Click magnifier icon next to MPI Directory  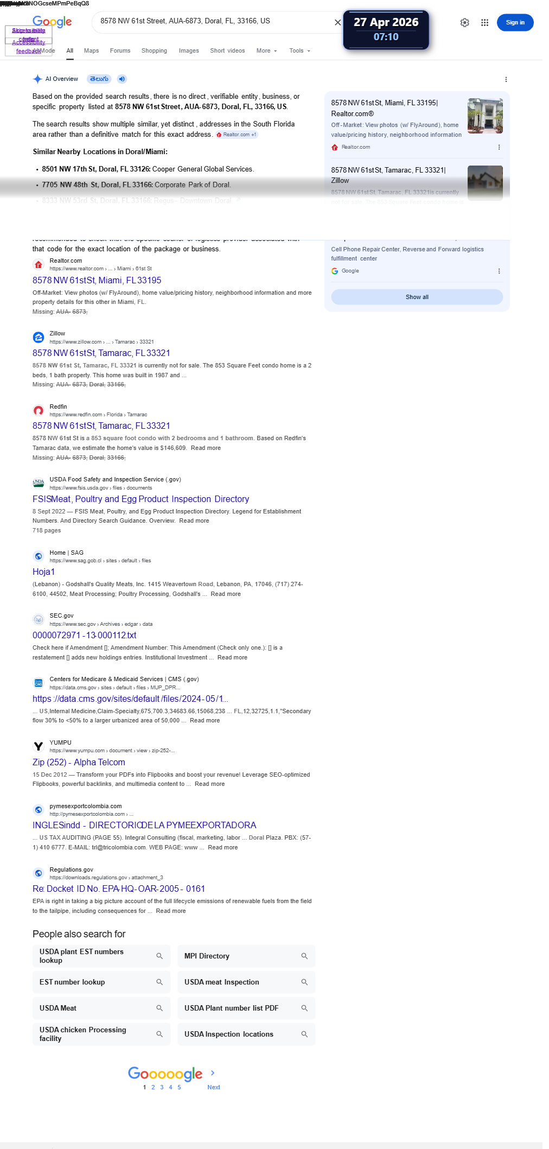click(304, 956)
